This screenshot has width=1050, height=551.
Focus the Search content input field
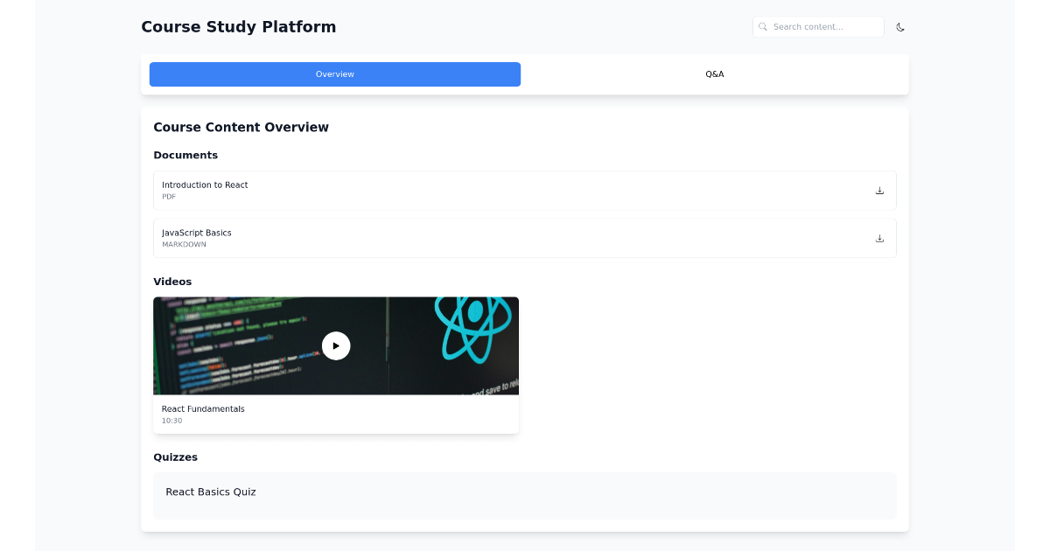pyautogui.click(x=818, y=27)
